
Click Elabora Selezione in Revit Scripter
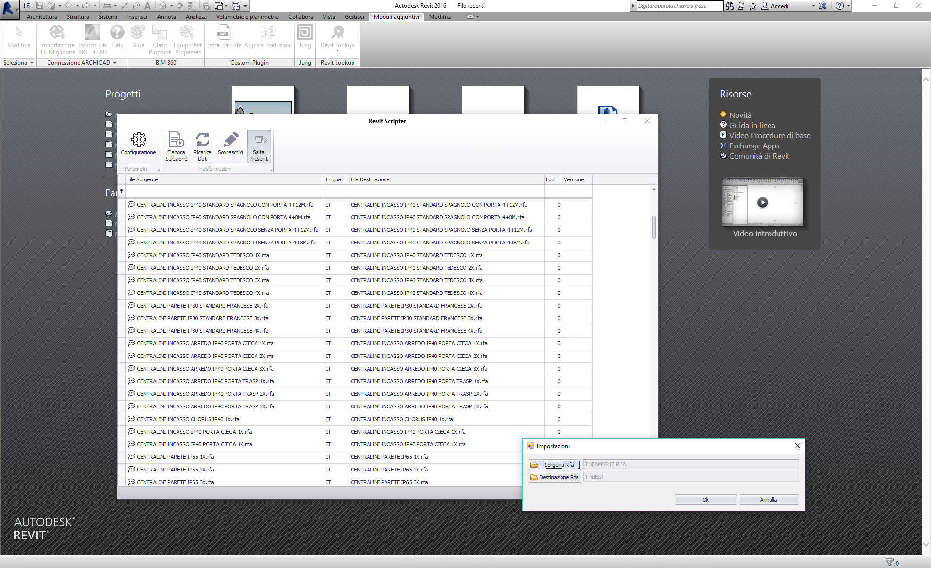176,146
